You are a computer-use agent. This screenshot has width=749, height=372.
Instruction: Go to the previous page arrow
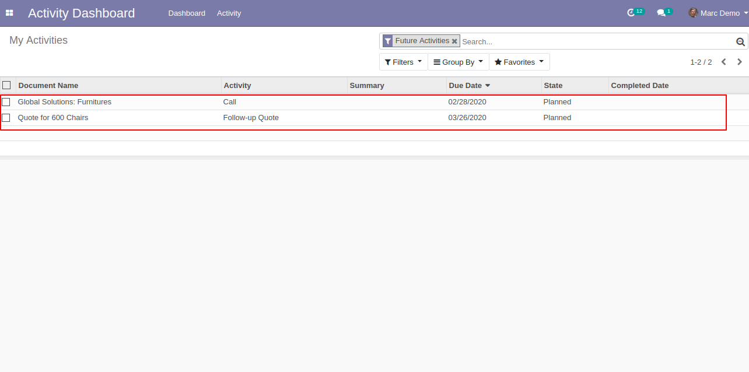point(723,62)
